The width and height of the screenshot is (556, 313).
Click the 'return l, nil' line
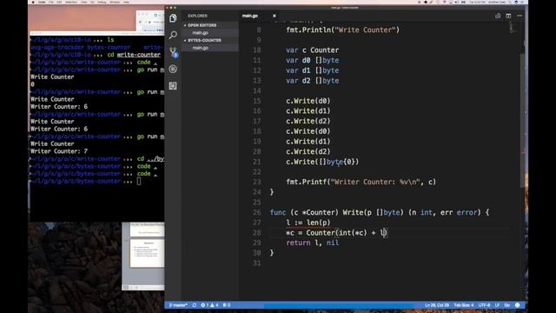313,243
